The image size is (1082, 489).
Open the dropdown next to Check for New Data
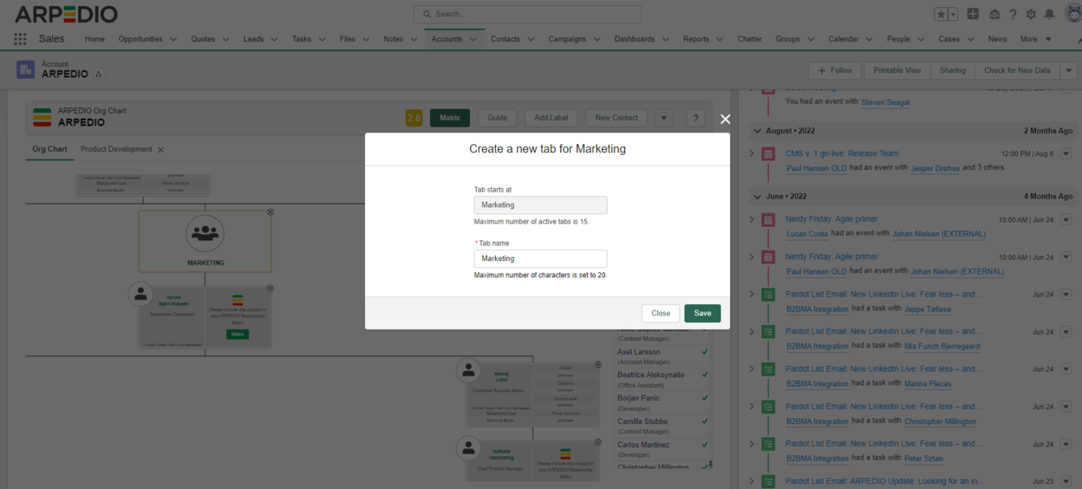coord(1069,70)
